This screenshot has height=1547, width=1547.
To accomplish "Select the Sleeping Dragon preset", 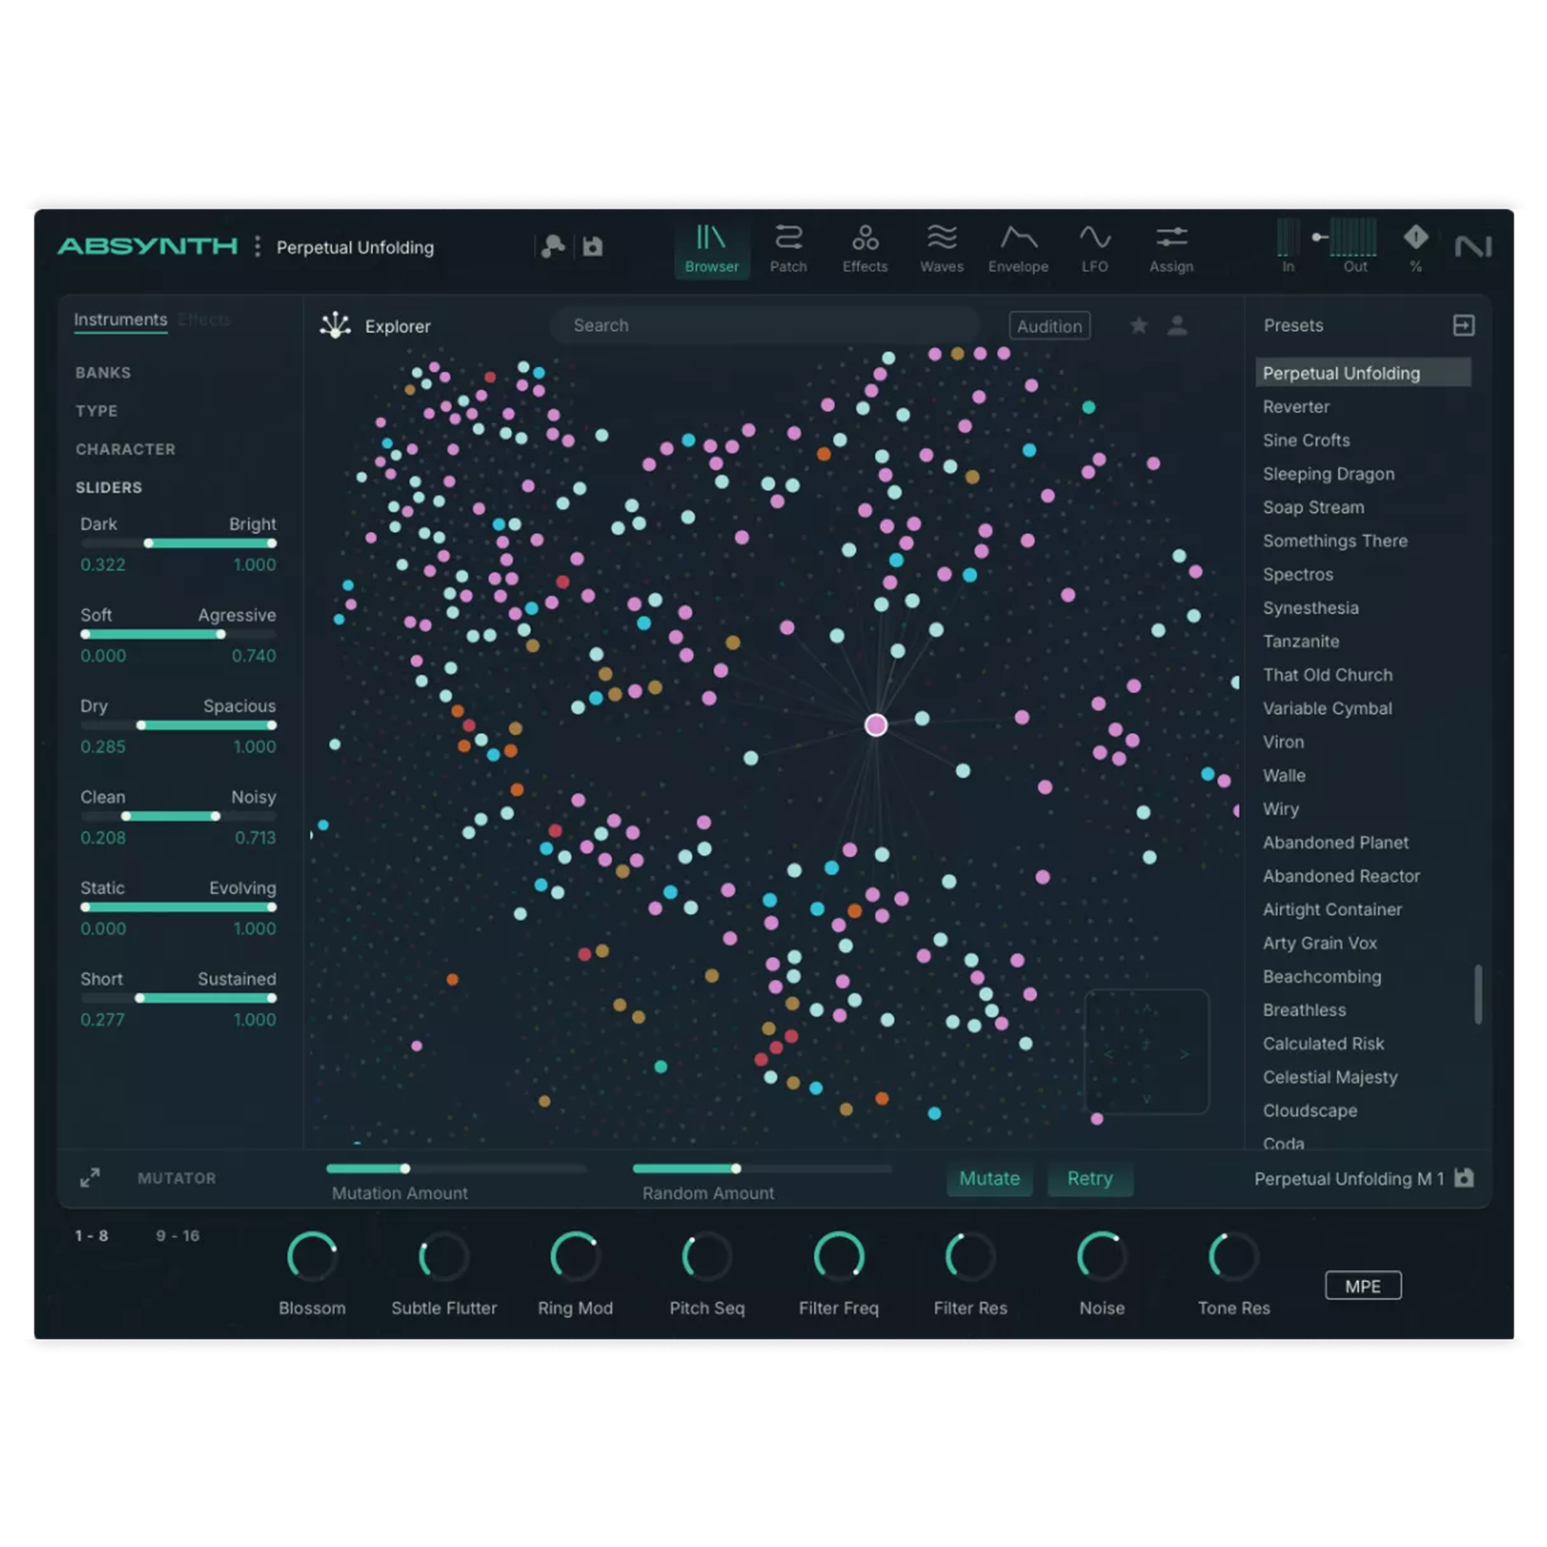I will 1328,474.
